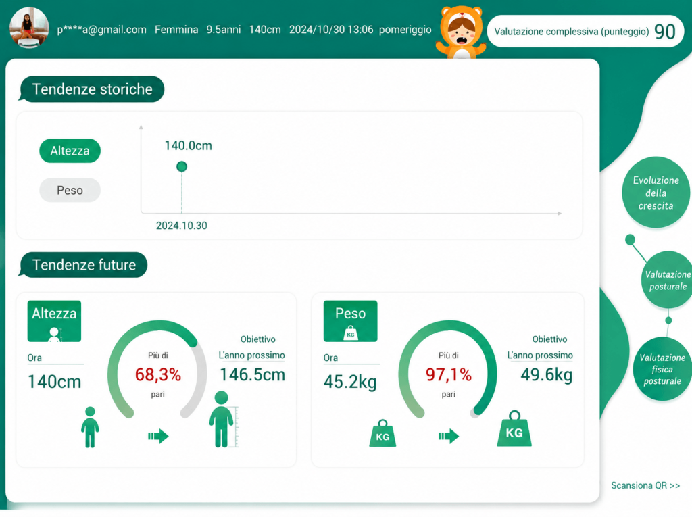Click the 140.0cm data point on chart

coord(181,166)
